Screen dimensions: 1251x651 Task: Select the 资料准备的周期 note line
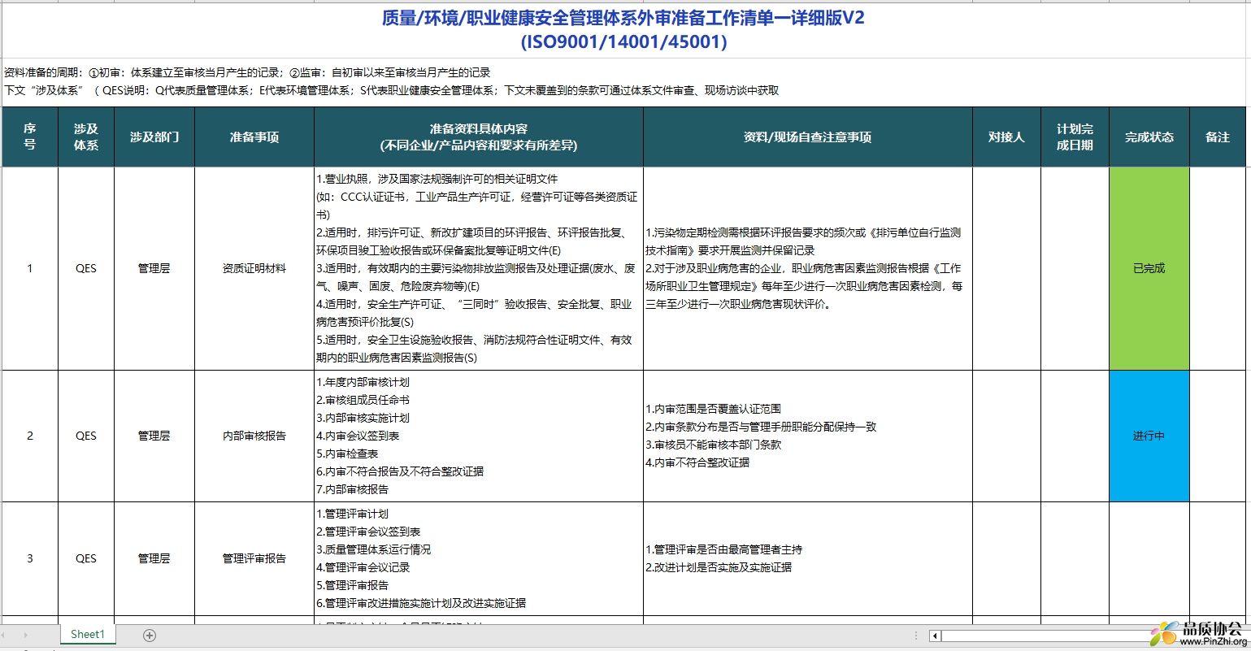coord(247,72)
